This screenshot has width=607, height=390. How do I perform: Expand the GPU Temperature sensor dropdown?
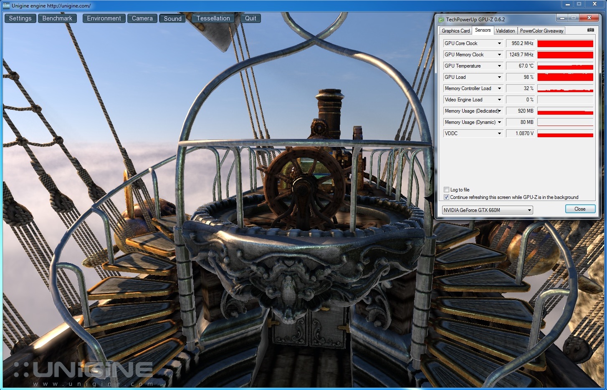tap(499, 66)
